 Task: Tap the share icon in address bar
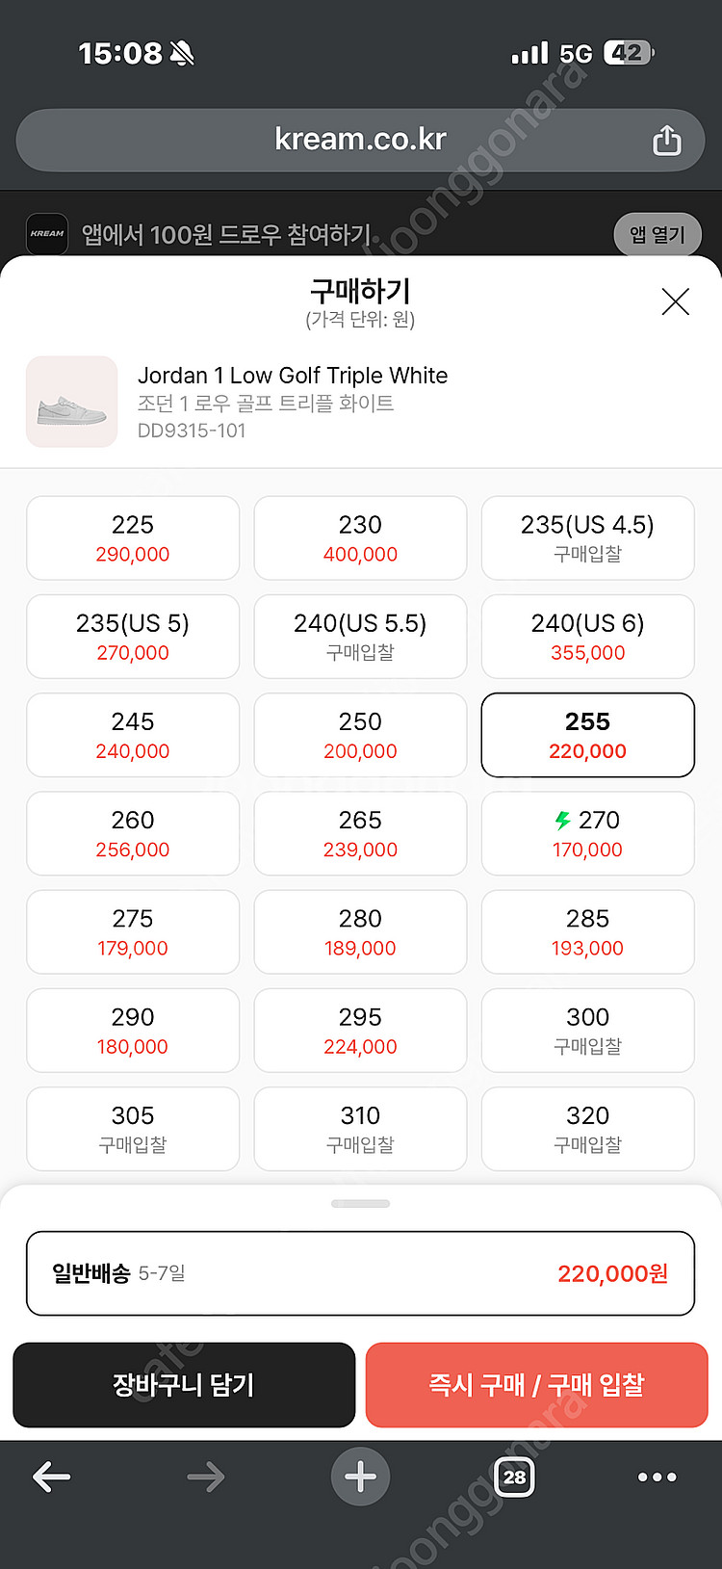(x=666, y=141)
